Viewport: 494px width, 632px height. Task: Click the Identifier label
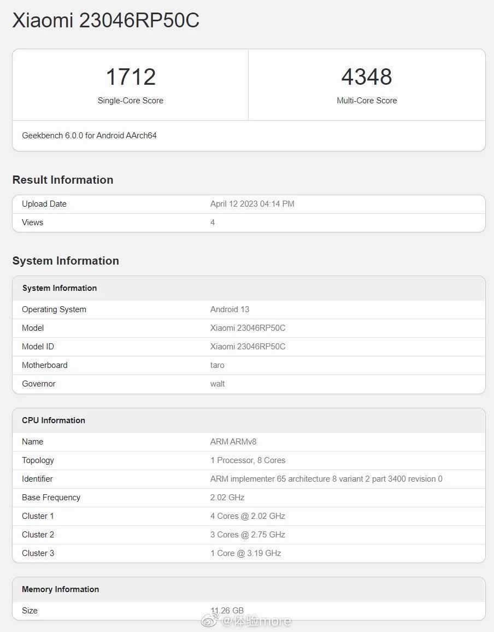tap(38, 479)
